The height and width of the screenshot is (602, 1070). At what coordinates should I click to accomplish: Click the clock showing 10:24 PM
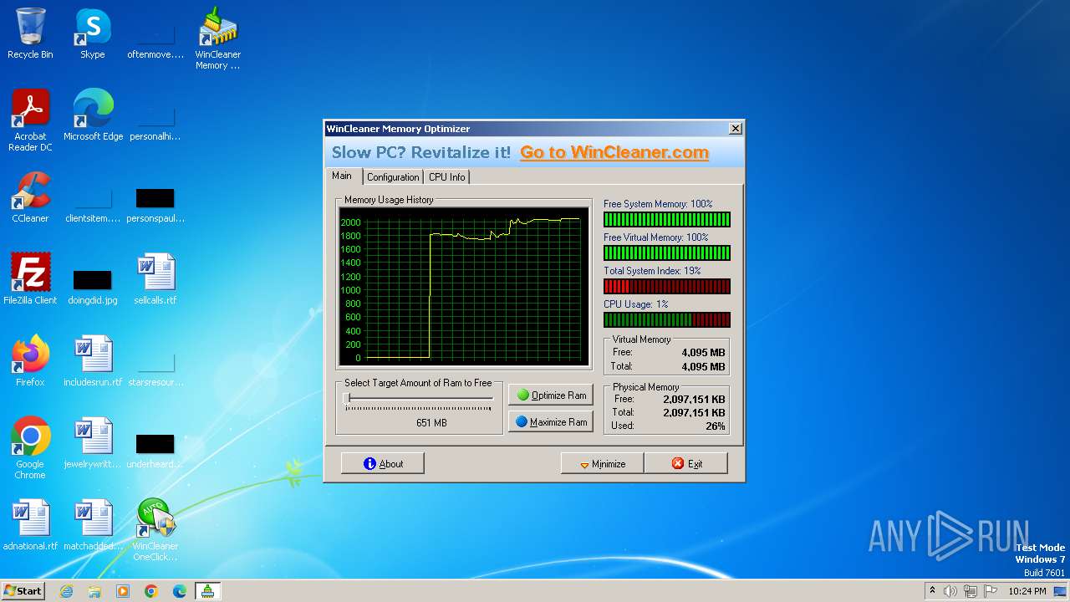[x=1027, y=591]
